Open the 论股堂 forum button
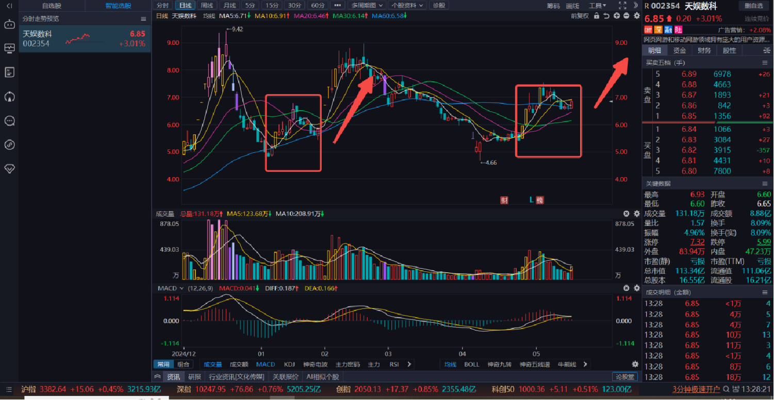This screenshot has height=400, width=774. 625,377
